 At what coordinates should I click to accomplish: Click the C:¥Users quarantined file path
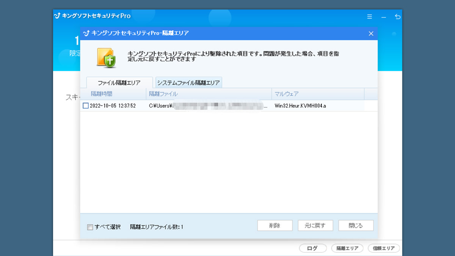point(209,106)
